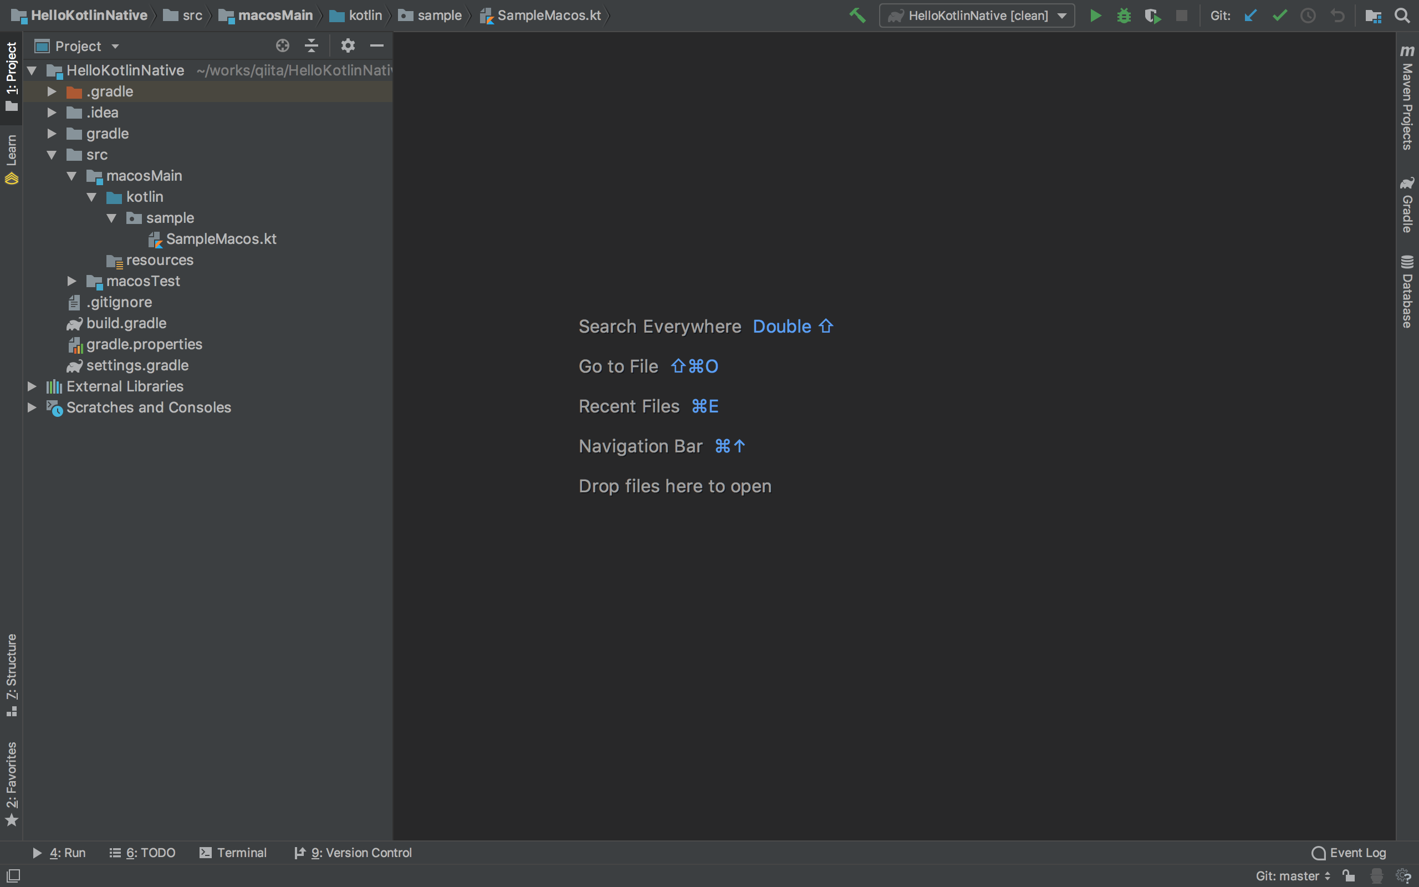Run with coverage icon in toolbar
The width and height of the screenshot is (1419, 887).
tap(1152, 16)
